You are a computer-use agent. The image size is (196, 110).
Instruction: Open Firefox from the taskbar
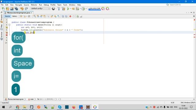pyautogui.click(x=74, y=107)
